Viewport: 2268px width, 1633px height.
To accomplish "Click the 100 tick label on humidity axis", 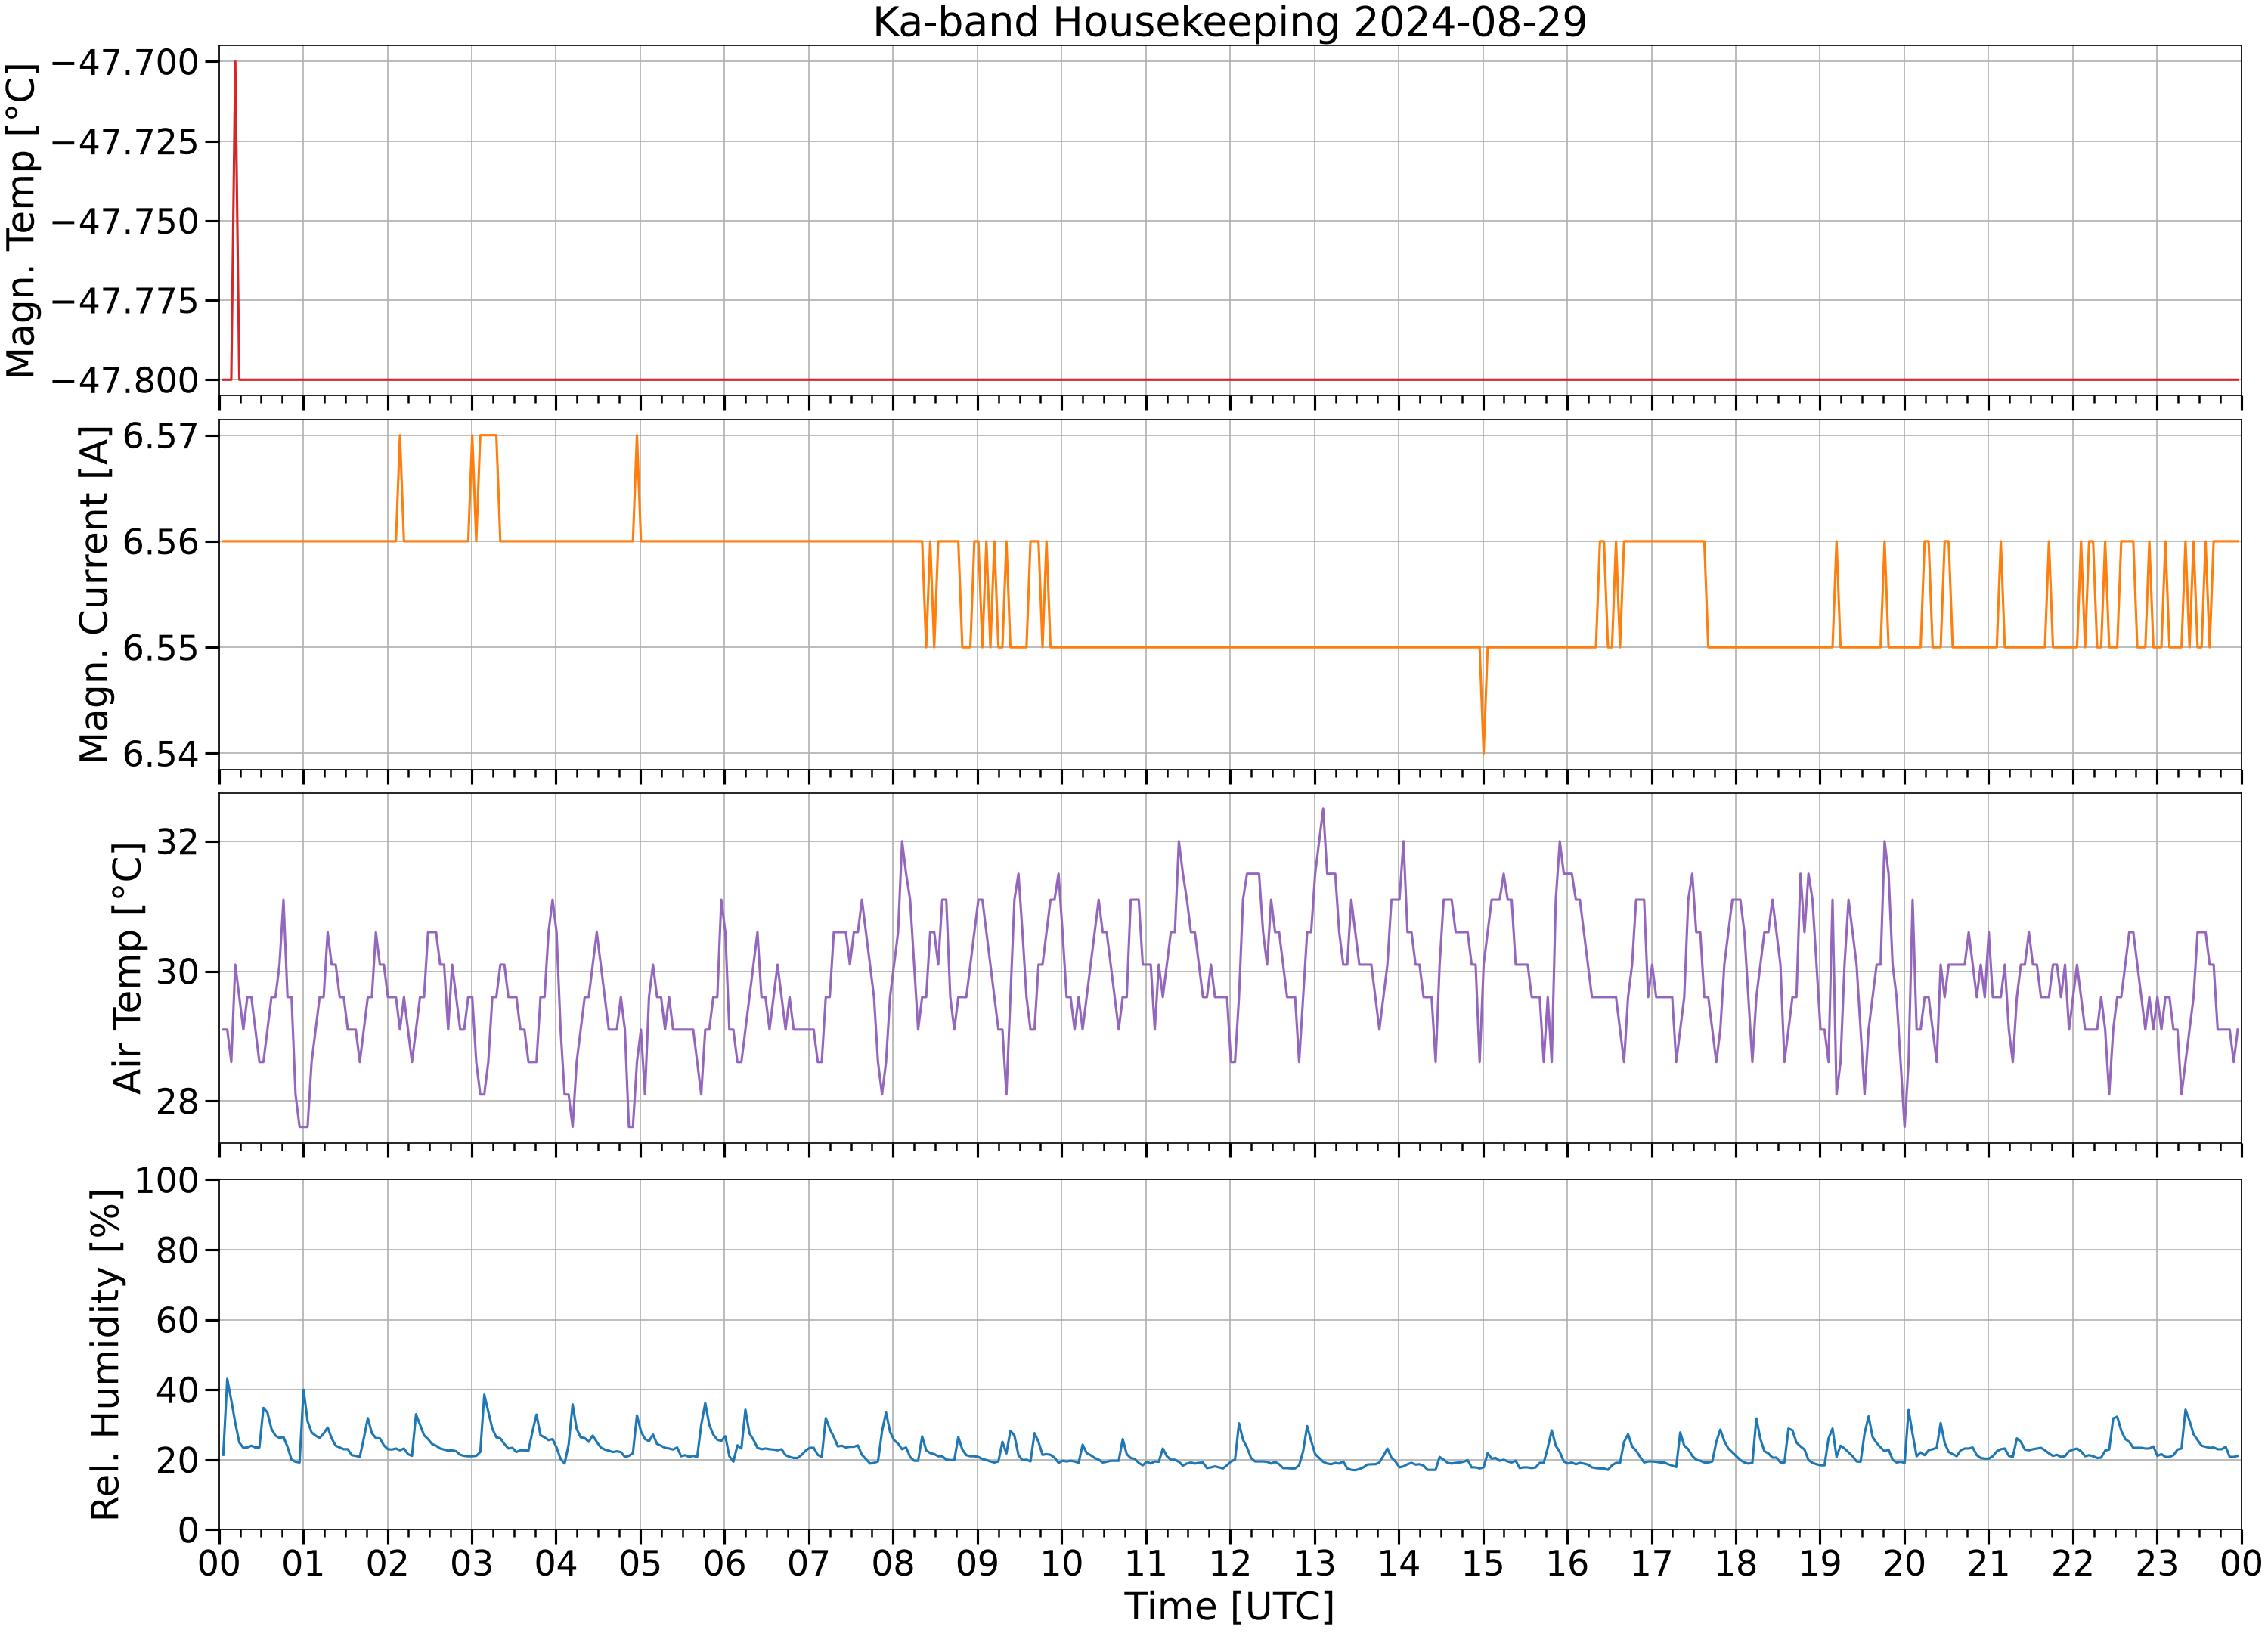I will pyautogui.click(x=167, y=1180).
